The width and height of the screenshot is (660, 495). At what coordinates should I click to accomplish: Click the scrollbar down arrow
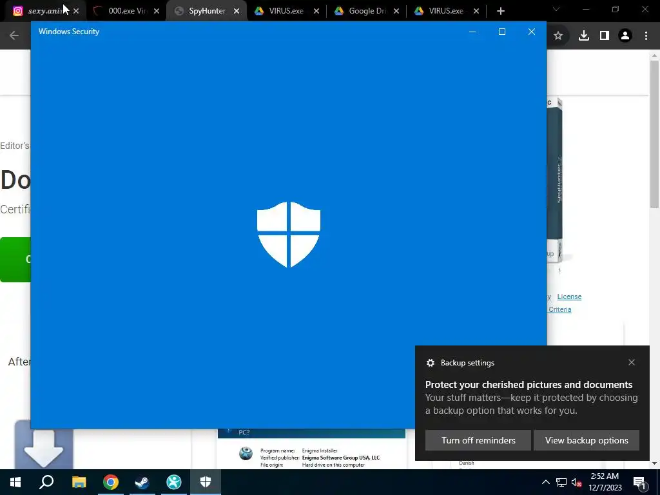click(x=654, y=463)
